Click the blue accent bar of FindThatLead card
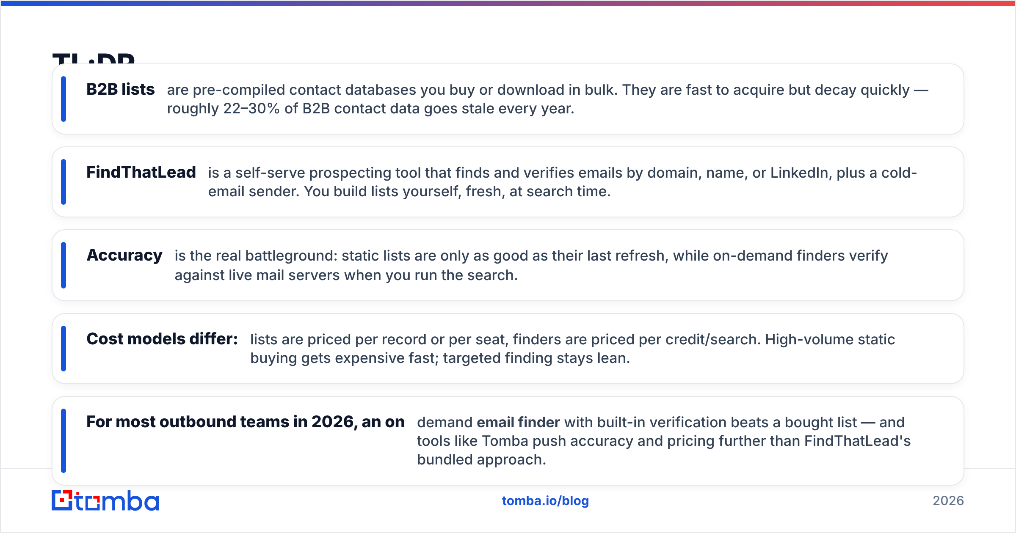This screenshot has width=1016, height=533. click(63, 182)
